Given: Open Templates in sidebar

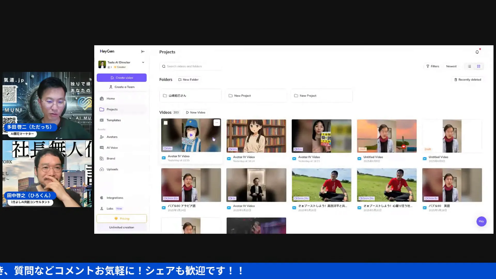Looking at the screenshot, I should [122, 120].
